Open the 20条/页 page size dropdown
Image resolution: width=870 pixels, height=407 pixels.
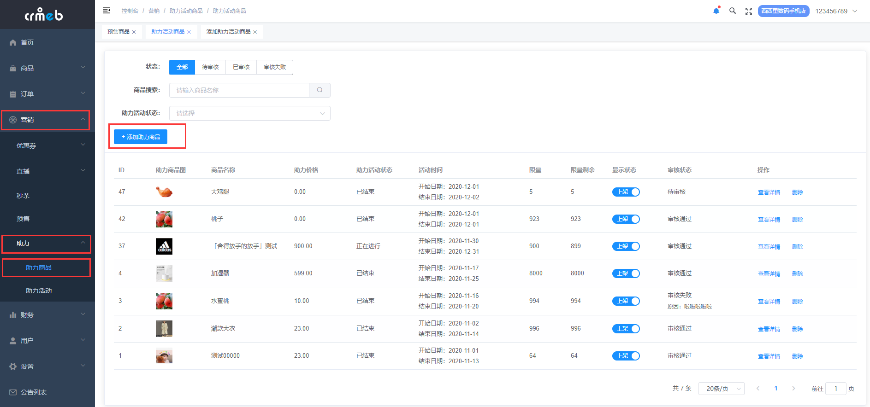pyautogui.click(x=722, y=389)
